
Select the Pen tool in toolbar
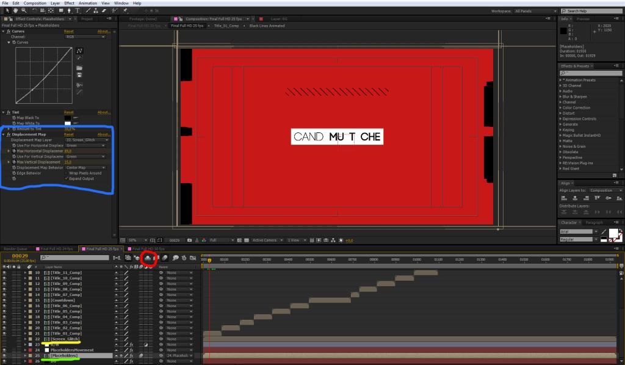(x=68, y=10)
